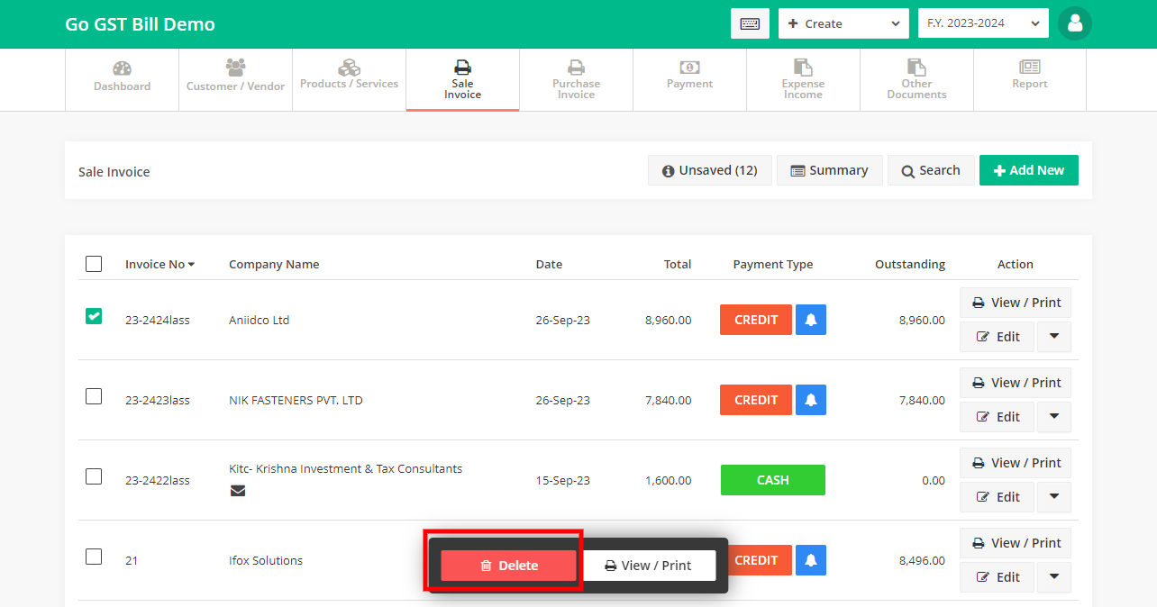Open the Dashboard gauge icon

coord(122,69)
